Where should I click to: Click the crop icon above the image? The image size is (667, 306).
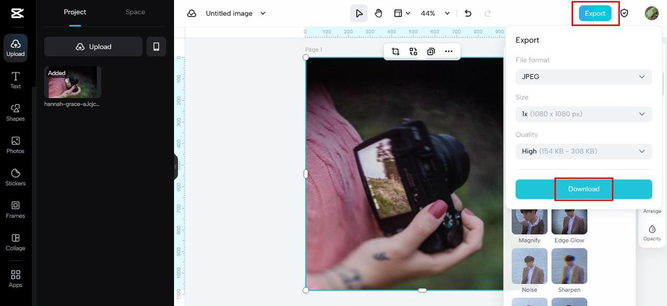[396, 52]
